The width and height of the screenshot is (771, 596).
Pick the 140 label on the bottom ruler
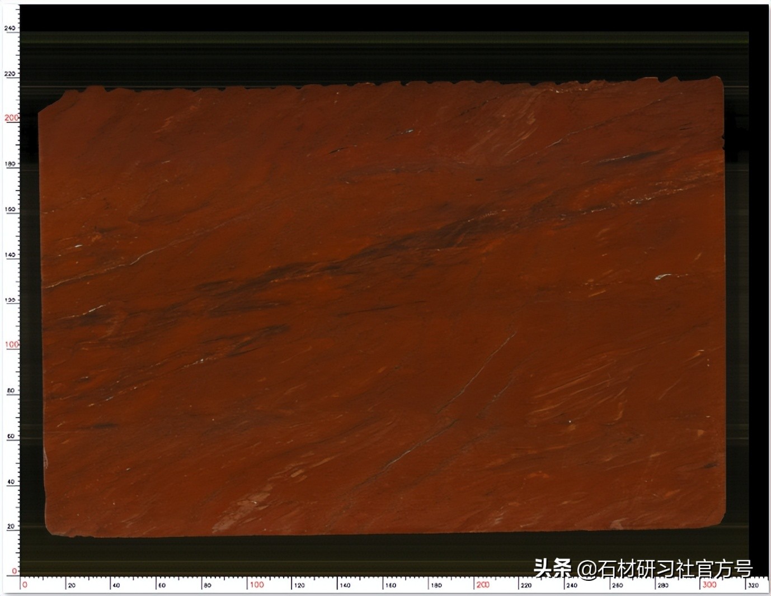click(345, 585)
